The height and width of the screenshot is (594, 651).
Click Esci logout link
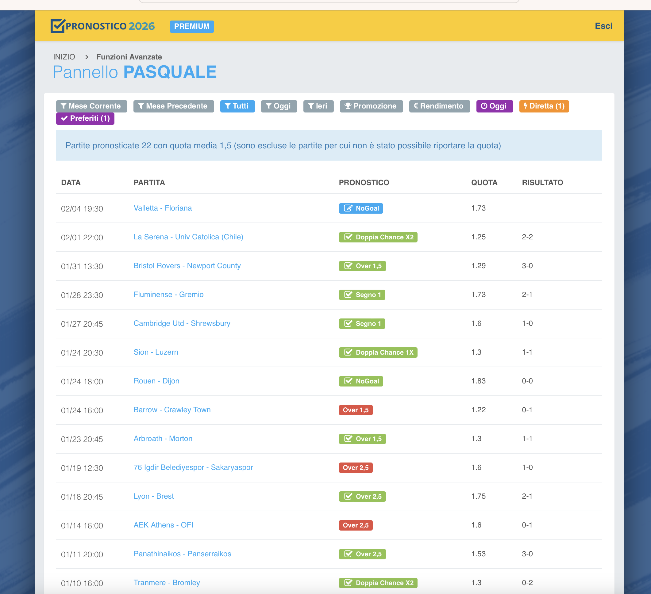tap(603, 26)
